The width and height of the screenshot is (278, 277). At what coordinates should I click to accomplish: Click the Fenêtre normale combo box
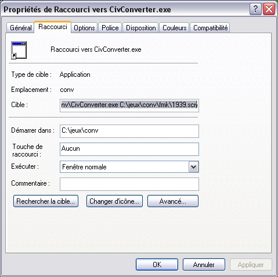click(129, 167)
